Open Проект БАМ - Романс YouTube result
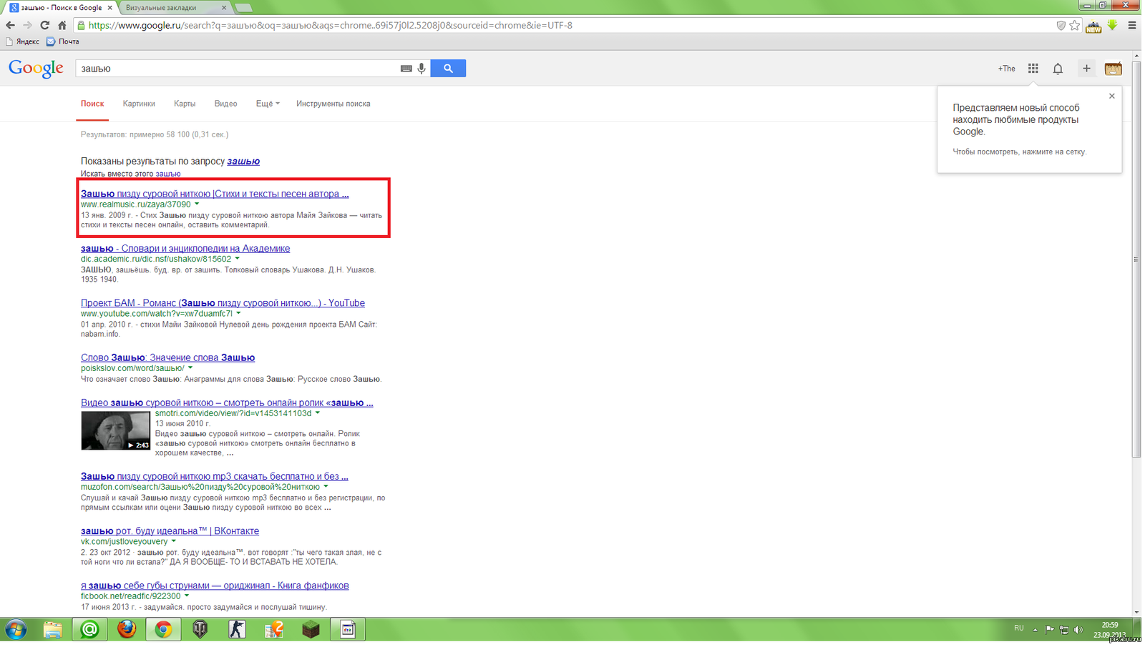The height and width of the screenshot is (647, 1145). (223, 303)
